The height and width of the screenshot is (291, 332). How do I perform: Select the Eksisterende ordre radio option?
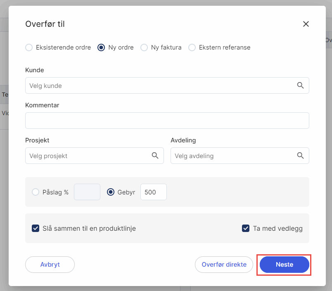click(x=29, y=47)
